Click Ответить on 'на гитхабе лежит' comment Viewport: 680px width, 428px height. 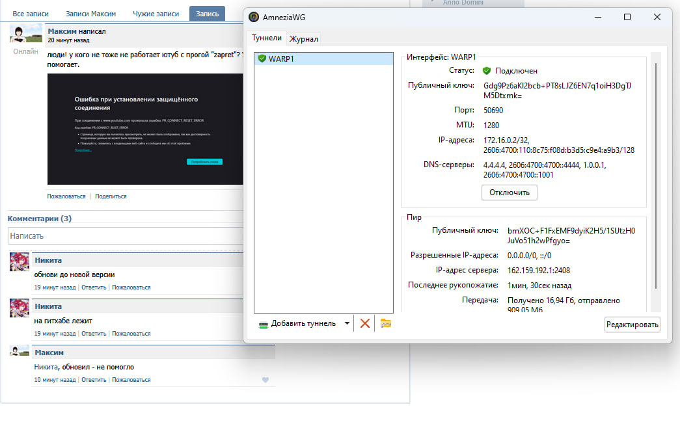[x=94, y=334]
